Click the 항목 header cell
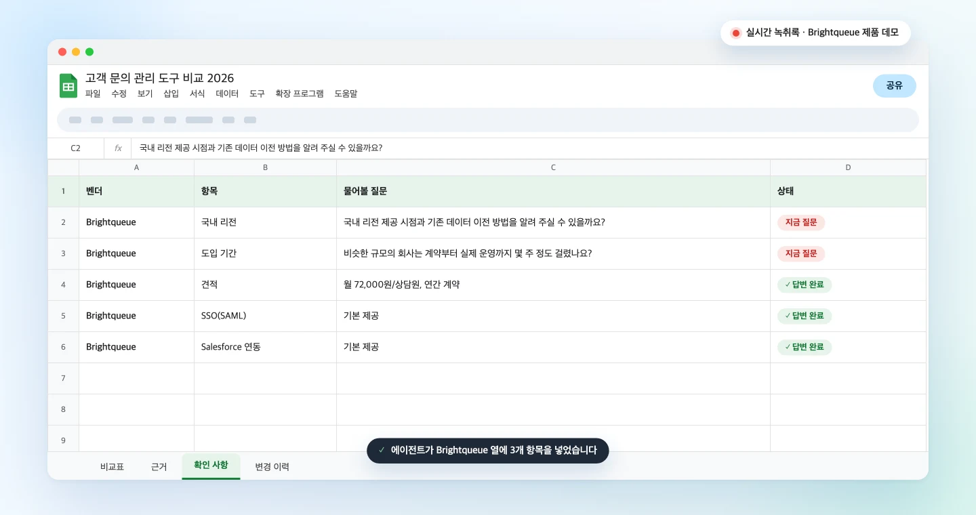 point(266,191)
